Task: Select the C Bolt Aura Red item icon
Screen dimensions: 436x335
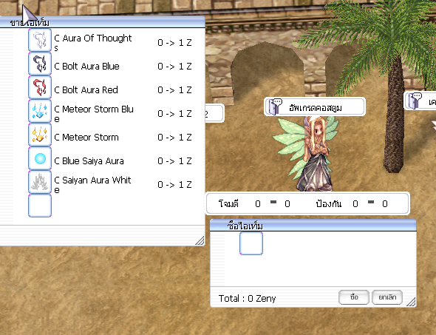Action: (x=40, y=88)
